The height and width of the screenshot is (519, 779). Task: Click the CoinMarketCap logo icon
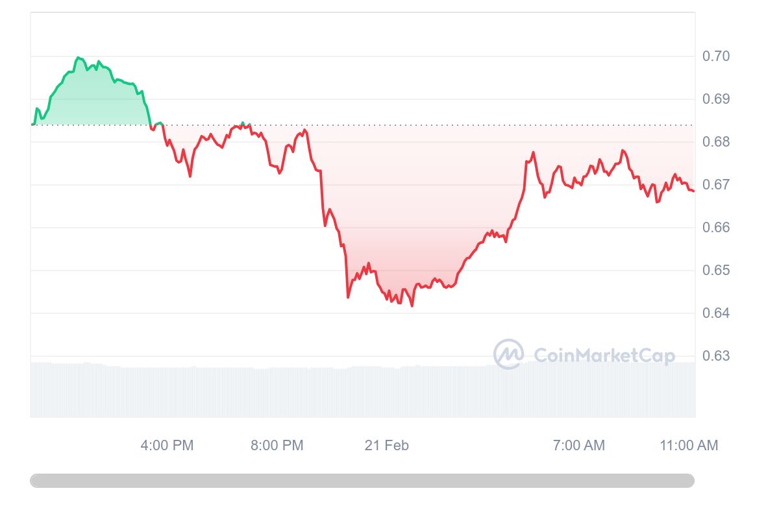coord(508,354)
